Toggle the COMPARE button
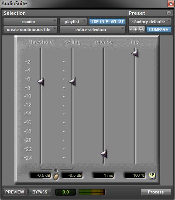Image resolution: width=175 pixels, height=200 pixels. 158,30
